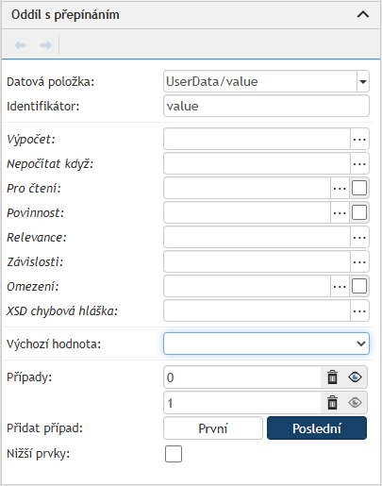Toggle visibility eye for case 1

[355, 403]
